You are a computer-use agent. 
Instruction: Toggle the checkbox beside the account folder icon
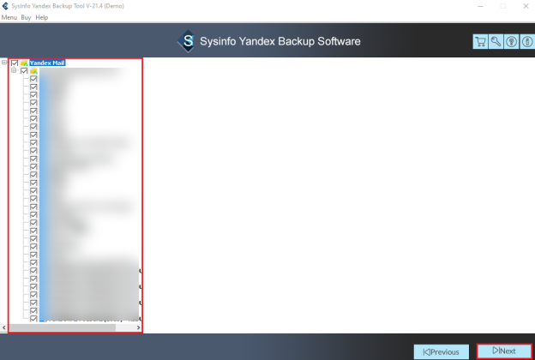pos(24,70)
